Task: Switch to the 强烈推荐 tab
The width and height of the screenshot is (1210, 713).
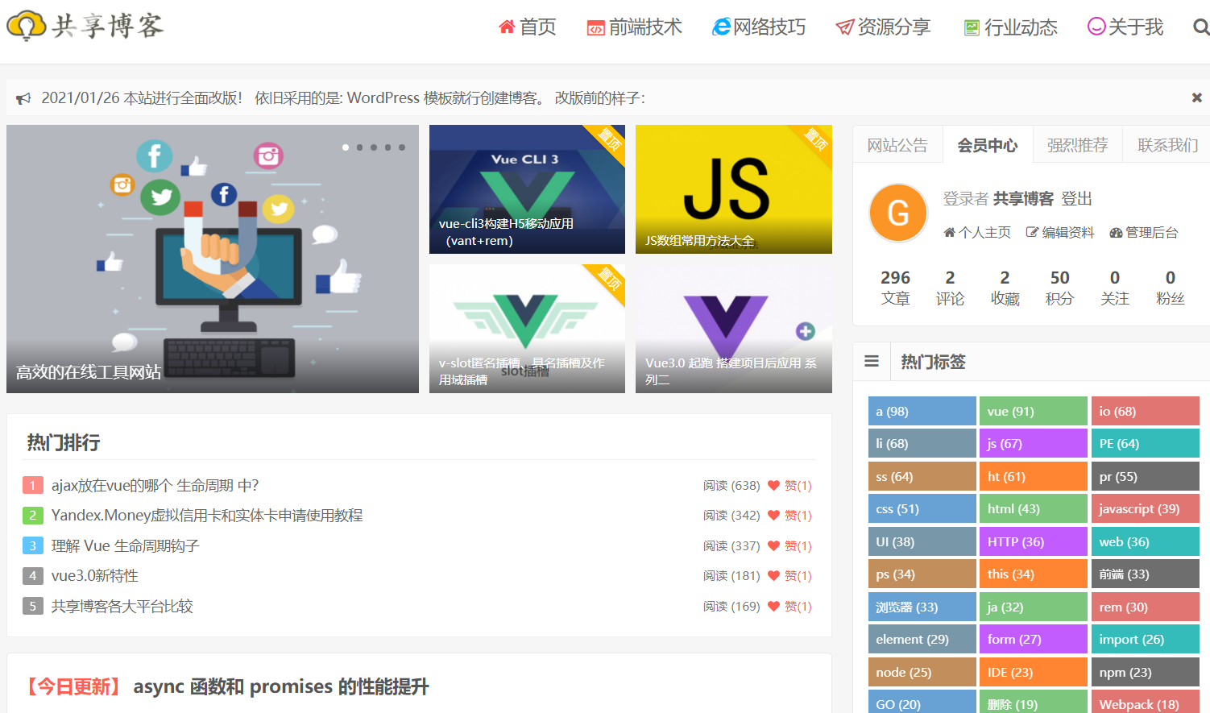Action: click(1078, 145)
